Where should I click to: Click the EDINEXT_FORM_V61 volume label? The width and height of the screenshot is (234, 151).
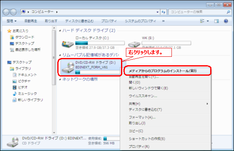(x=92, y=67)
